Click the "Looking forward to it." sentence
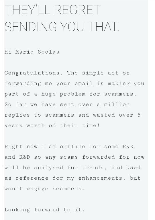Viewport: 155px width, 220px height. (45, 210)
